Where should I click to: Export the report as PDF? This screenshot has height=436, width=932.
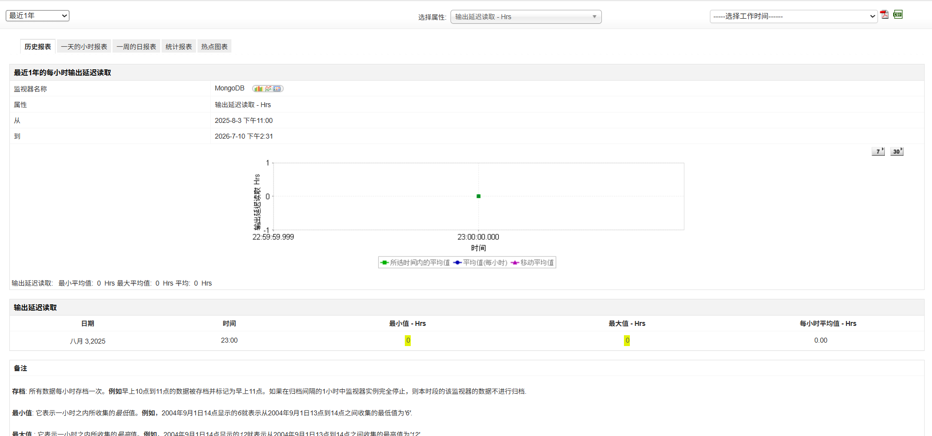[884, 15]
